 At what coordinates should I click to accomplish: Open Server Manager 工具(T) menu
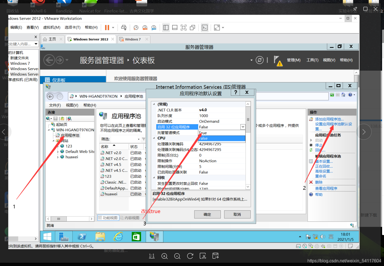point(312,60)
